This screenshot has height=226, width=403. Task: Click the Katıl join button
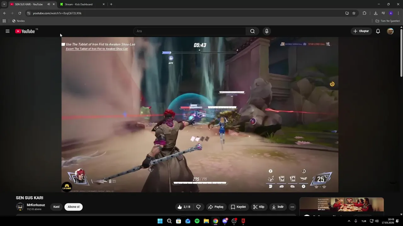point(56,207)
